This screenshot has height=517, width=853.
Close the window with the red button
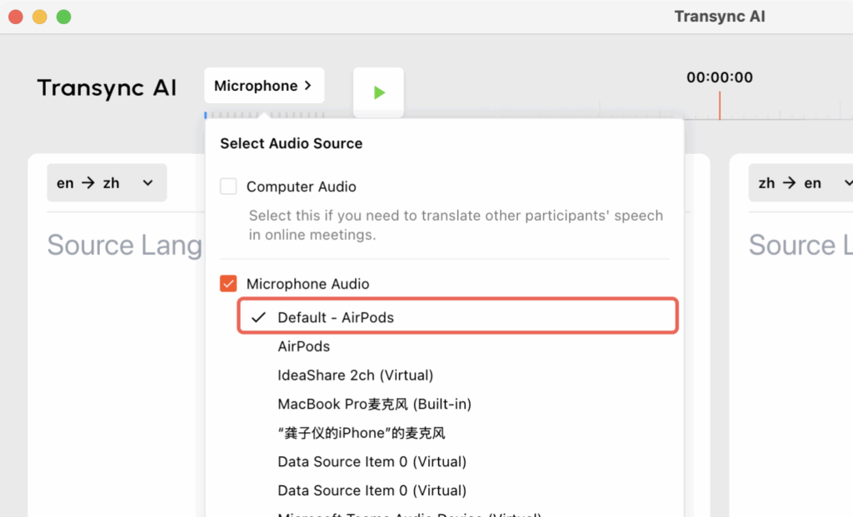(x=15, y=17)
